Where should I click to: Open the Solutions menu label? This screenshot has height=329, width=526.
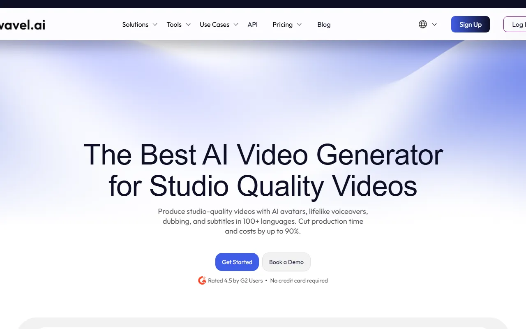135,25
